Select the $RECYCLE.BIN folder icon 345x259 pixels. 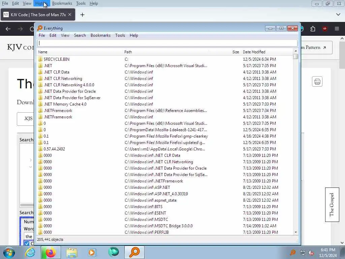coord(40,59)
